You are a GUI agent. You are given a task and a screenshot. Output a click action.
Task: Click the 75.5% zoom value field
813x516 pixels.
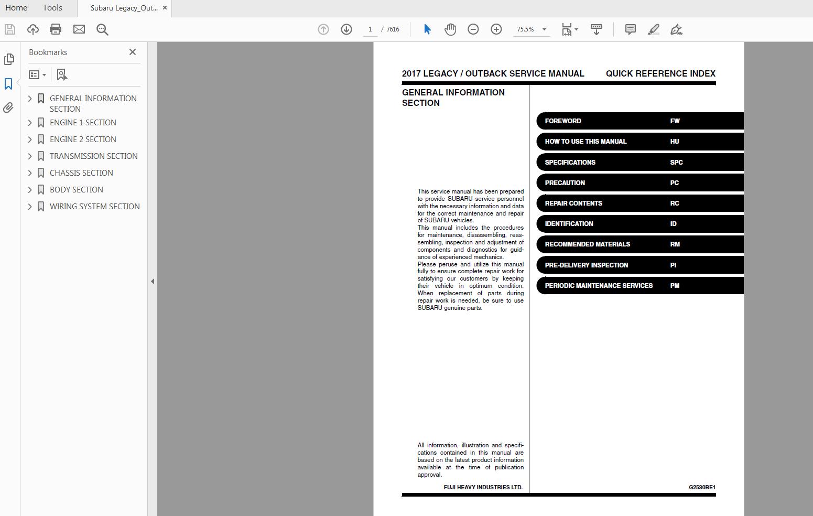point(525,29)
